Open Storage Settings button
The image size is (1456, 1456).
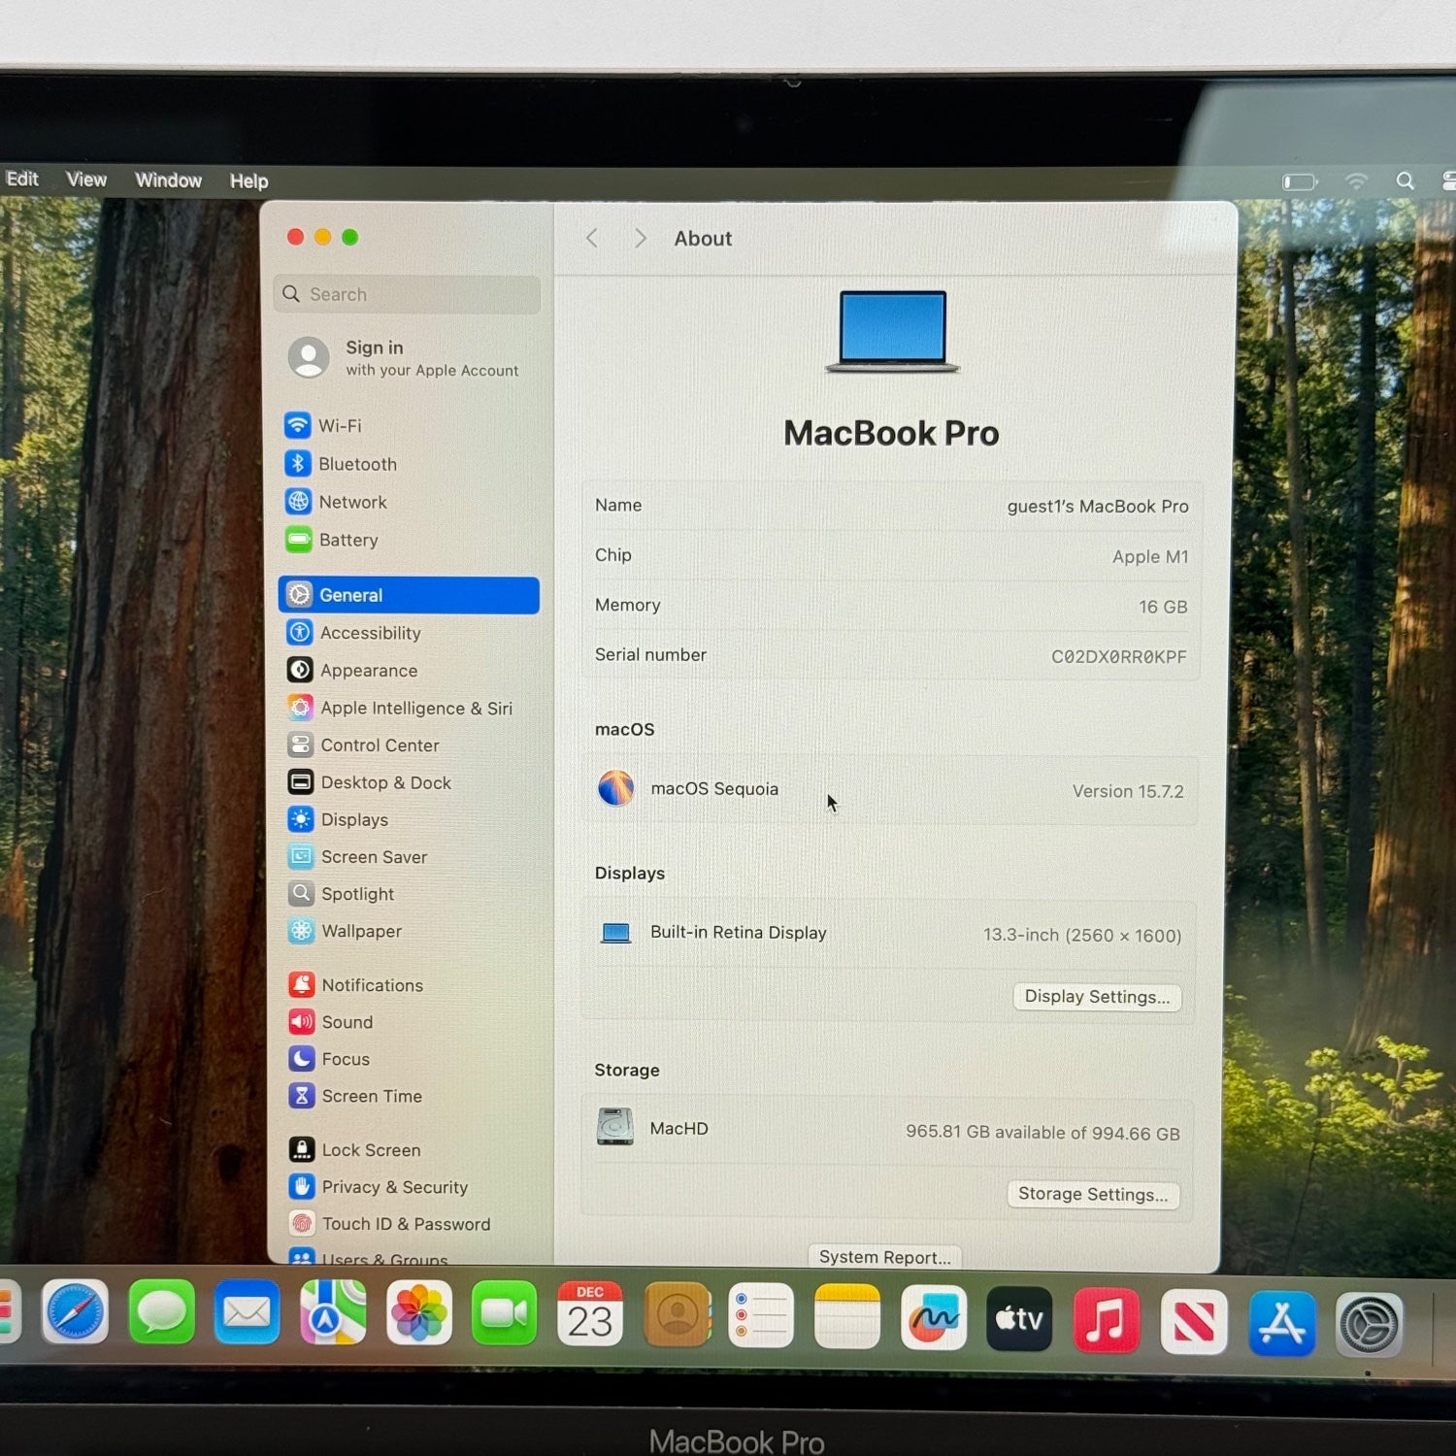pos(1092,1194)
